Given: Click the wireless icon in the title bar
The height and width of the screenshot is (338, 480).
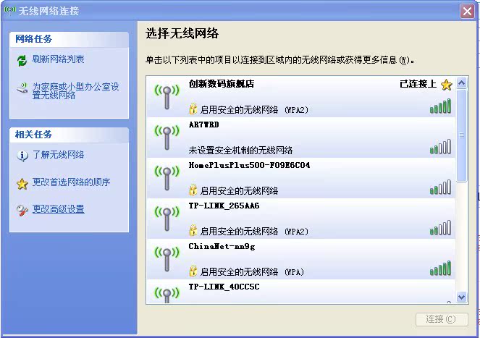Looking at the screenshot, I should pyautogui.click(x=10, y=10).
